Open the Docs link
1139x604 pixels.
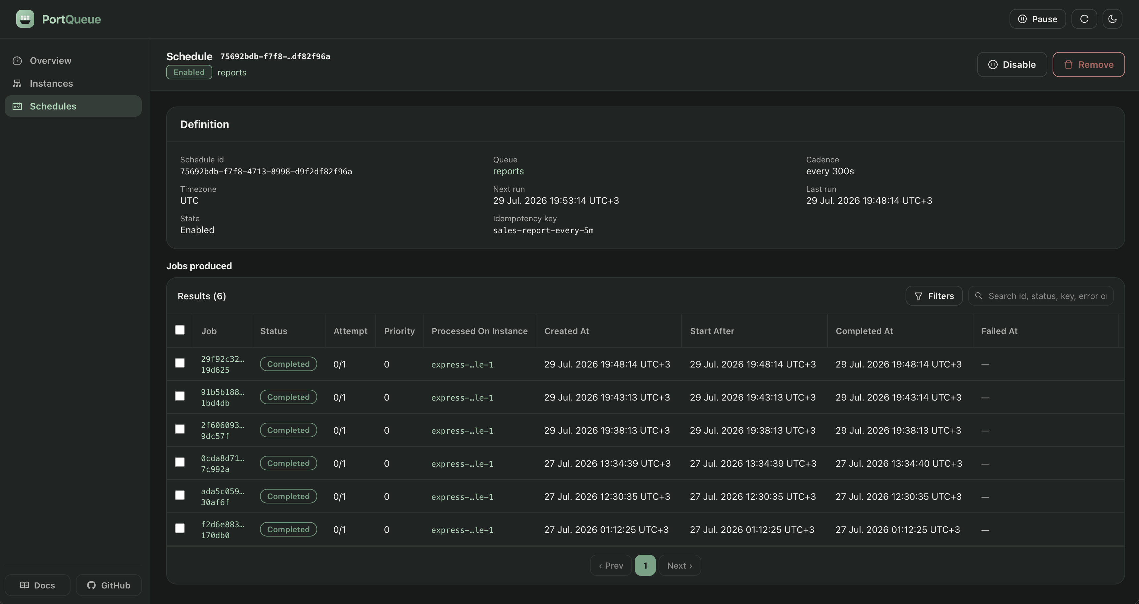(38, 585)
